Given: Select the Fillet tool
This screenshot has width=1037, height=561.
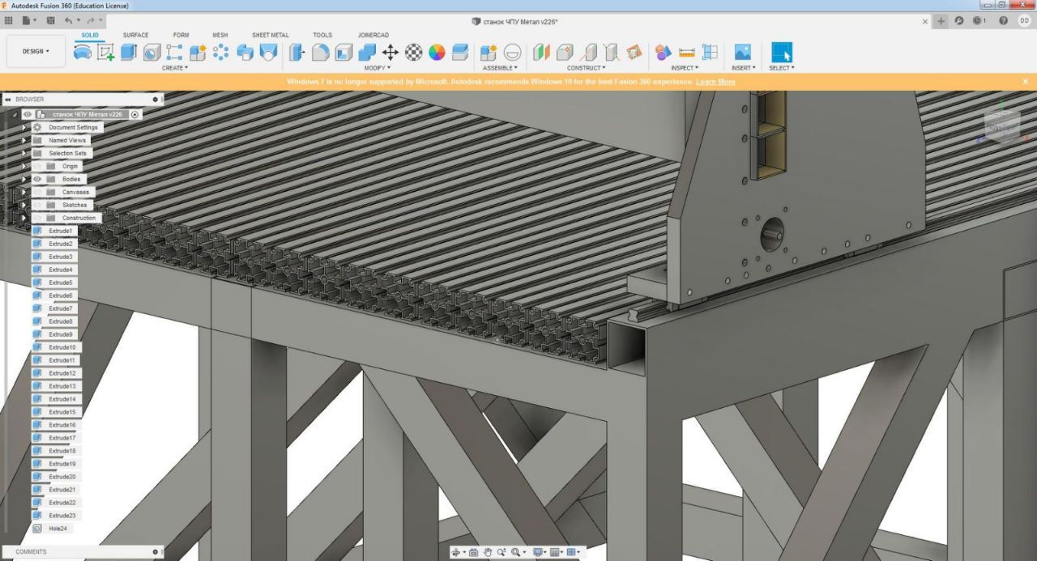Looking at the screenshot, I should click(x=321, y=53).
